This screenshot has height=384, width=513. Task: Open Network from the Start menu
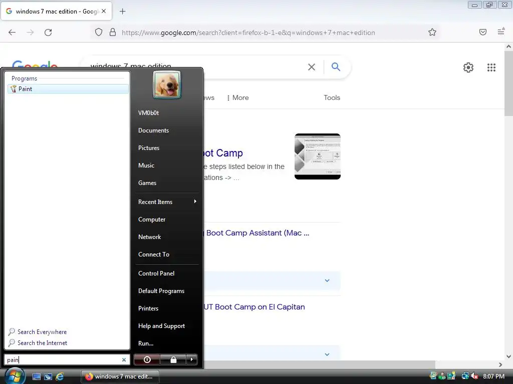click(x=149, y=237)
